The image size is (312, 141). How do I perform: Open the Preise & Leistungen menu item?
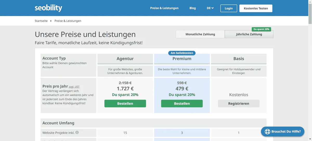tap(164, 8)
